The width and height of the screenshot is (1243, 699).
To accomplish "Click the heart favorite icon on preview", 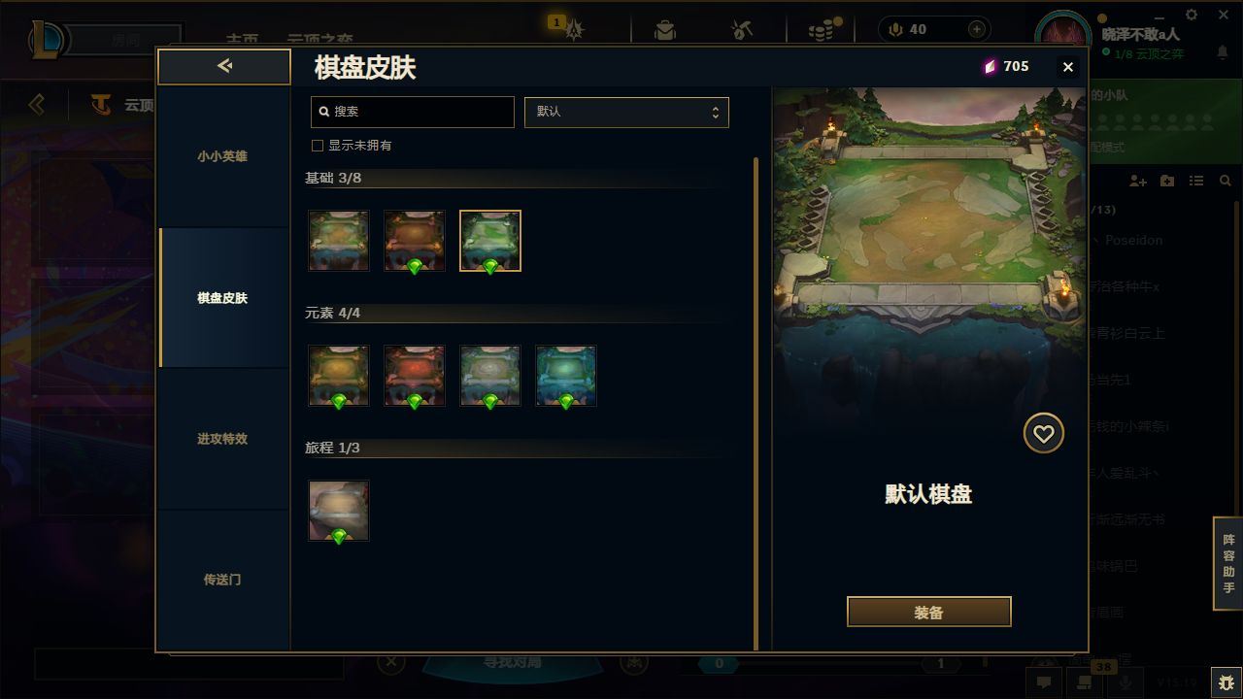I will click(x=1044, y=433).
